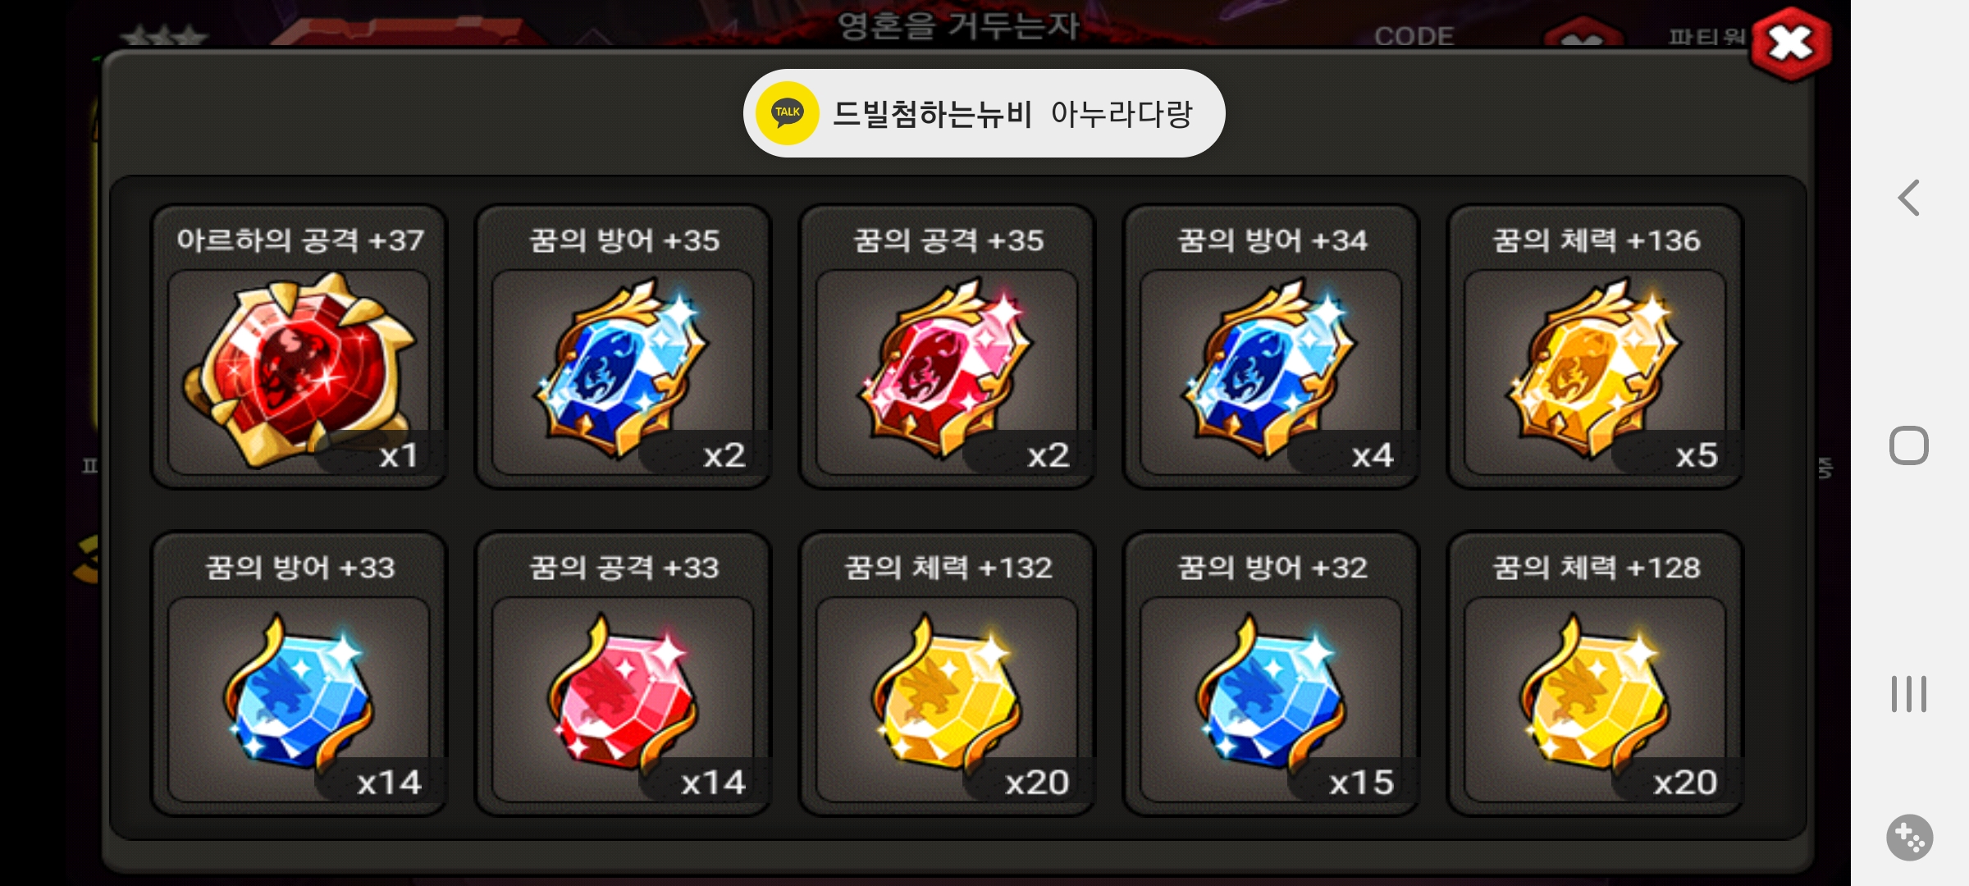The image size is (1969, 886).
Task: Tap the 파티원 tab at top
Action: pyautogui.click(x=1706, y=37)
